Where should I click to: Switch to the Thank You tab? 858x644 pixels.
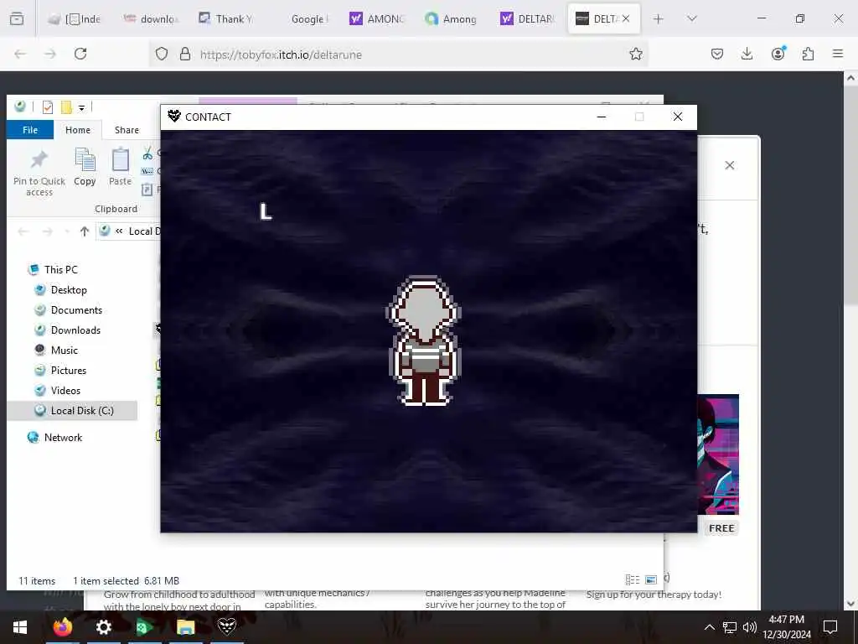coord(227,19)
